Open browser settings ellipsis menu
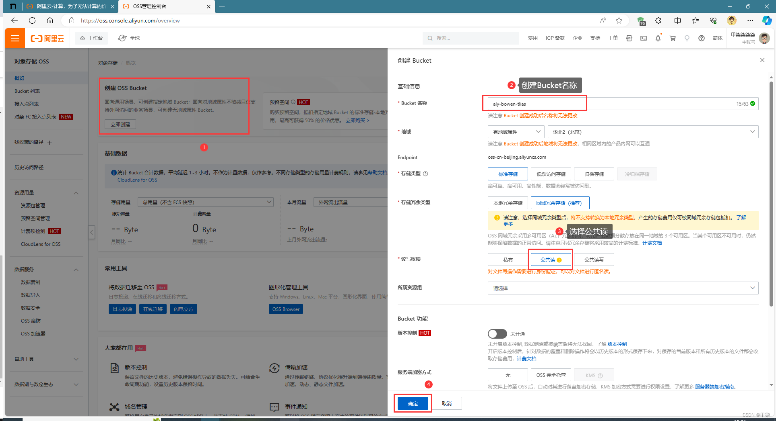The width and height of the screenshot is (776, 421). pyautogui.click(x=750, y=20)
